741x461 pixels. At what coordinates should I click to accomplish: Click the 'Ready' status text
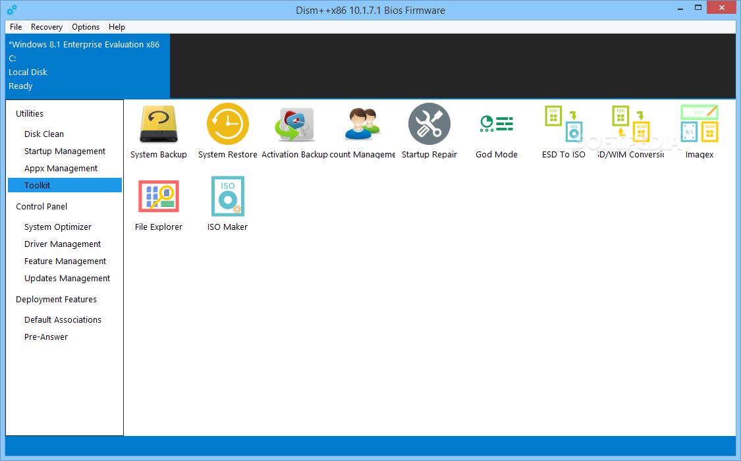[x=20, y=86]
